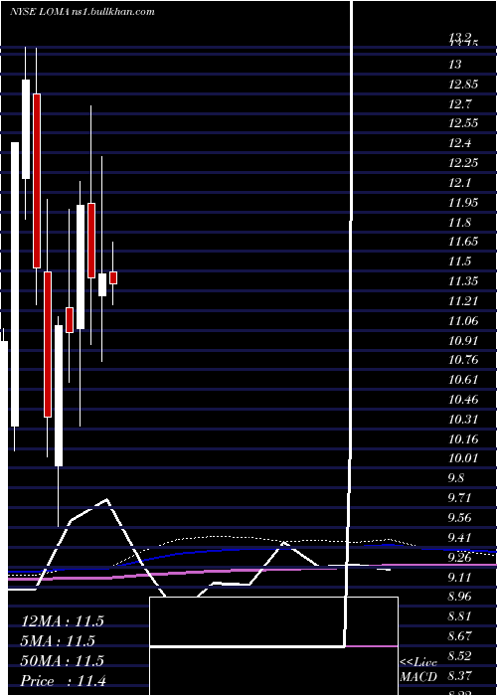This screenshot has height=696, width=497.
Task: Click the '5MA : 11.5' readout
Action: [58, 641]
